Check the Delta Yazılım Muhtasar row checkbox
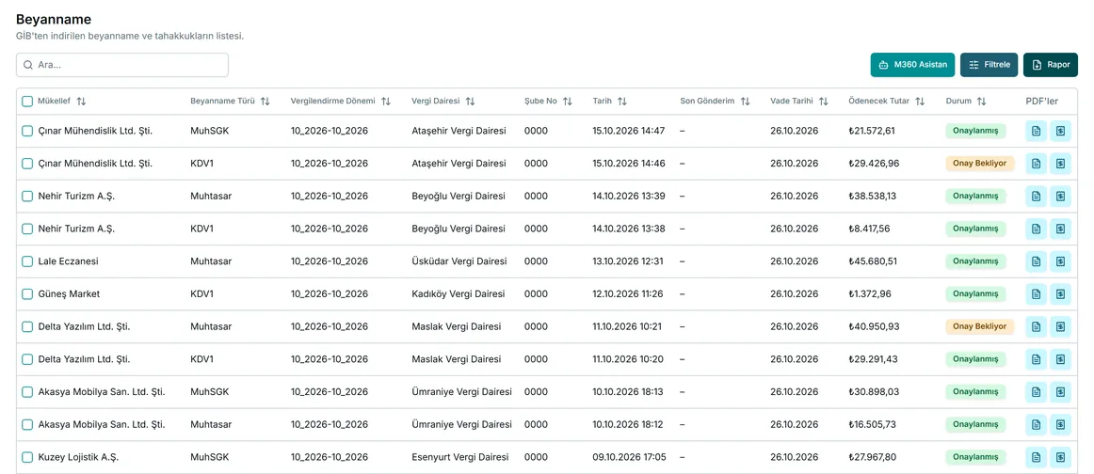Image resolution: width=1094 pixels, height=474 pixels. (x=27, y=326)
